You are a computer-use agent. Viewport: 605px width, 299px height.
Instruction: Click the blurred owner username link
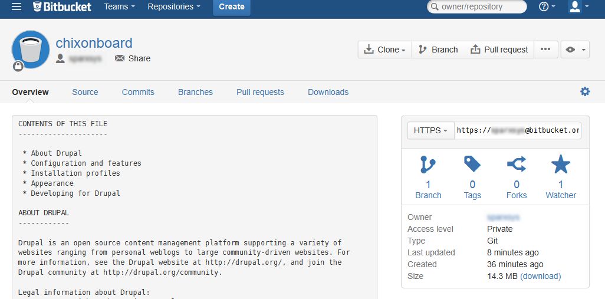[85, 58]
